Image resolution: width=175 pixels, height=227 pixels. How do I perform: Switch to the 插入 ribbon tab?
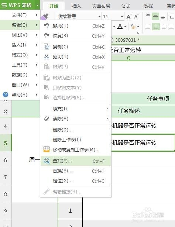point(76,6)
